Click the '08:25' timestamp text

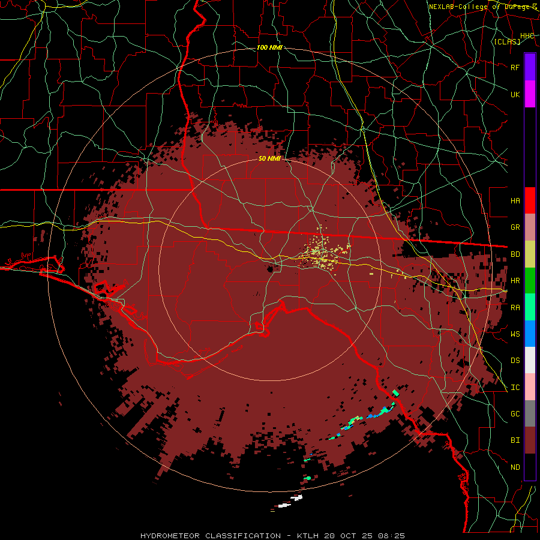[391, 536]
